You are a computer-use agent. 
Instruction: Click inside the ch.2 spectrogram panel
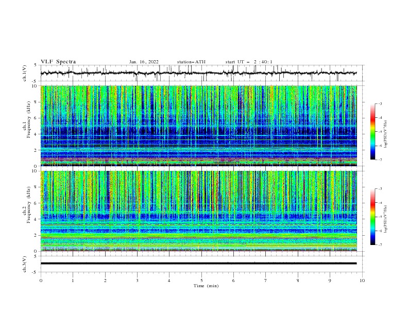tap(198, 211)
